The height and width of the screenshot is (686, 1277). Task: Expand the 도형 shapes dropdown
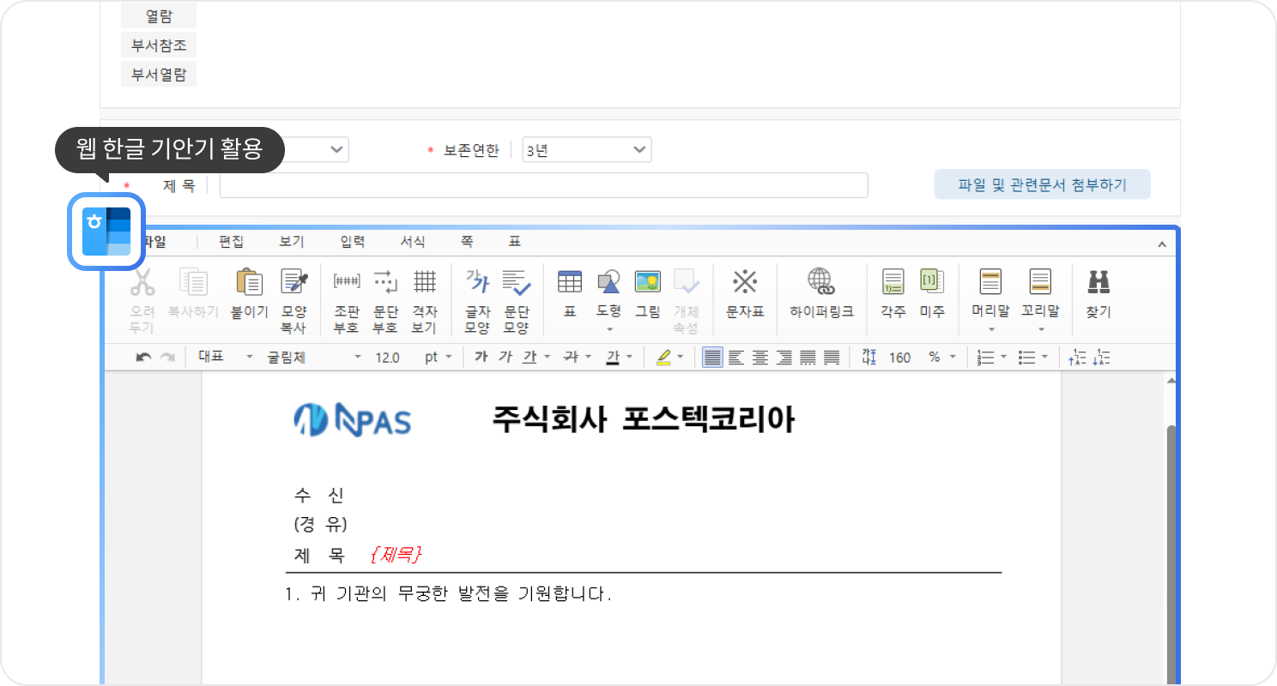608,329
